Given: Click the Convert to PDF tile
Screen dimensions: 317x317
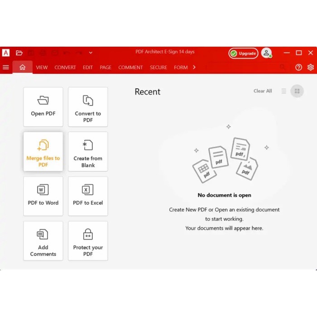Looking at the screenshot, I should pos(88,107).
